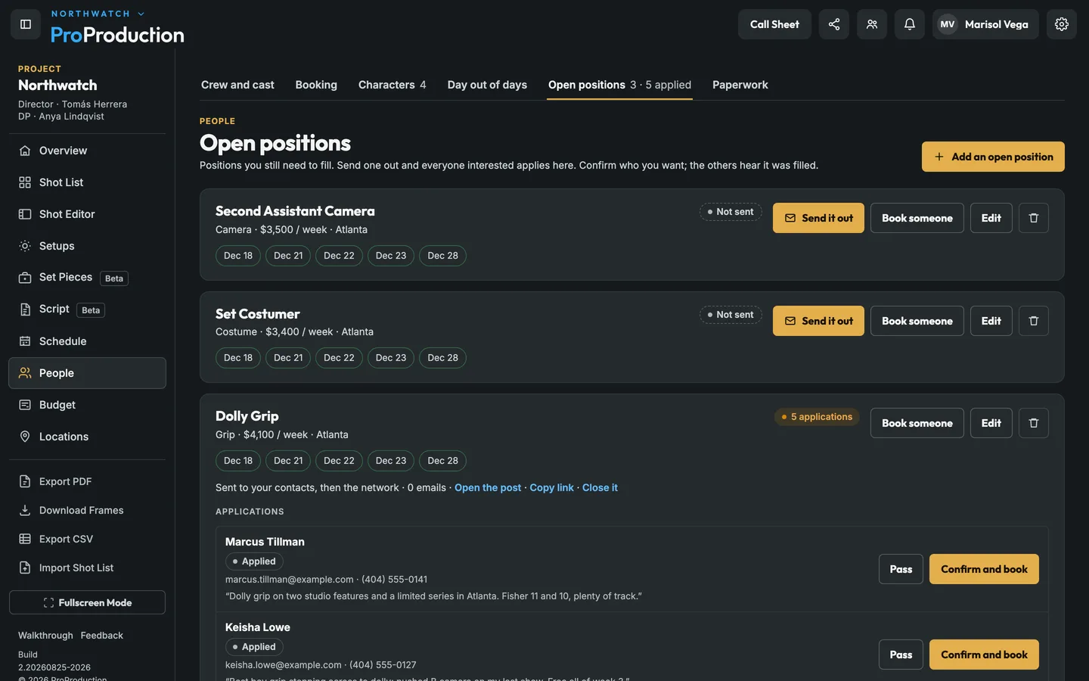
Task: Pass on Keisha Lowe's application
Action: 901,655
